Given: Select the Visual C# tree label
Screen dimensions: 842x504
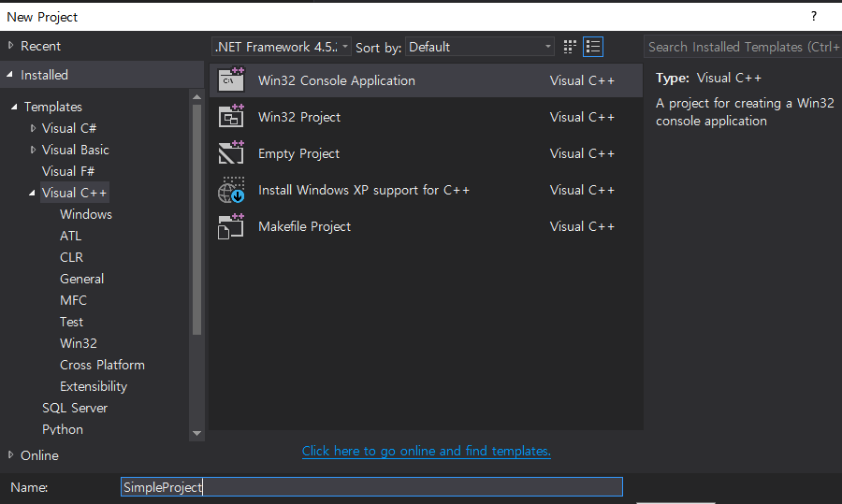Looking at the screenshot, I should click(x=68, y=128).
